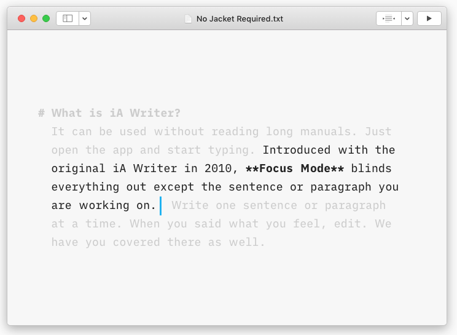Viewport: 457px width, 335px height.
Task: Close the window using the red button
Action: pos(21,18)
